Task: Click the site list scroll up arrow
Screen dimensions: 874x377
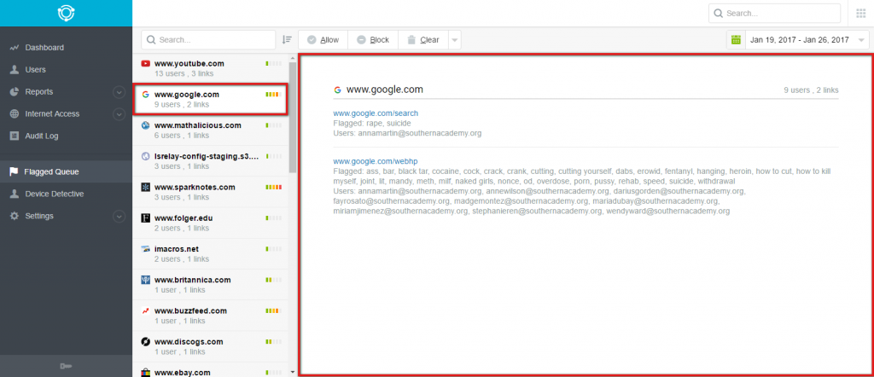Action: coord(293,58)
